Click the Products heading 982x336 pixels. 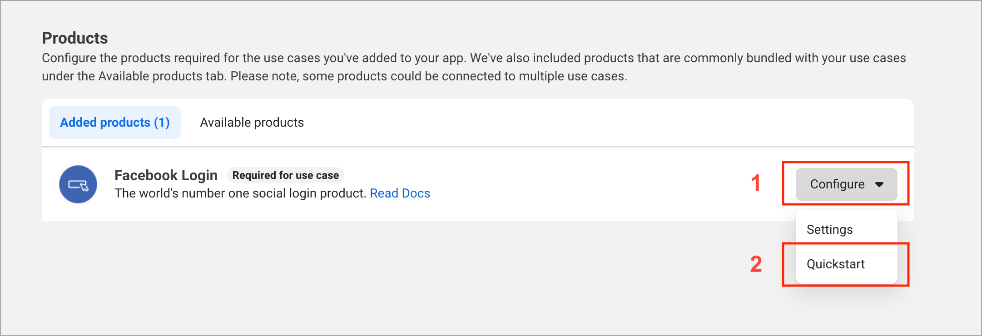point(75,38)
